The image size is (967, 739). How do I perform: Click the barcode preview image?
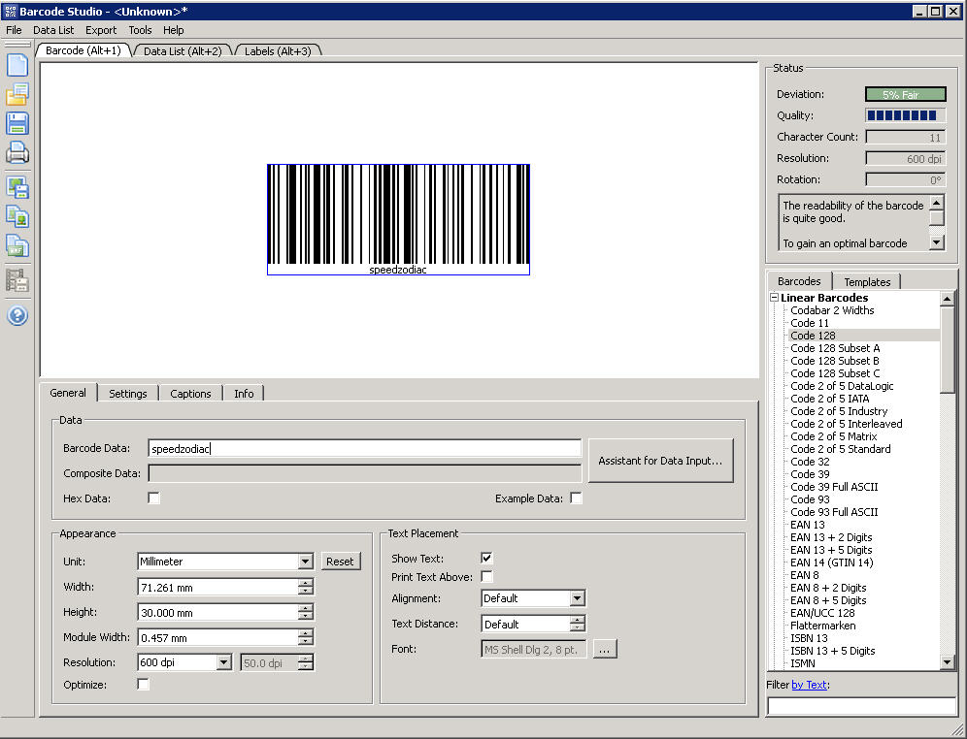pyautogui.click(x=398, y=219)
